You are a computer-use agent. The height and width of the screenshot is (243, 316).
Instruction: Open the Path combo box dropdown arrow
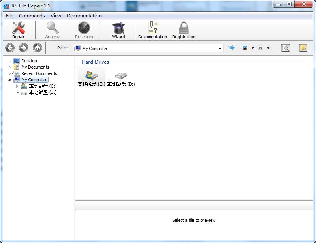point(220,48)
